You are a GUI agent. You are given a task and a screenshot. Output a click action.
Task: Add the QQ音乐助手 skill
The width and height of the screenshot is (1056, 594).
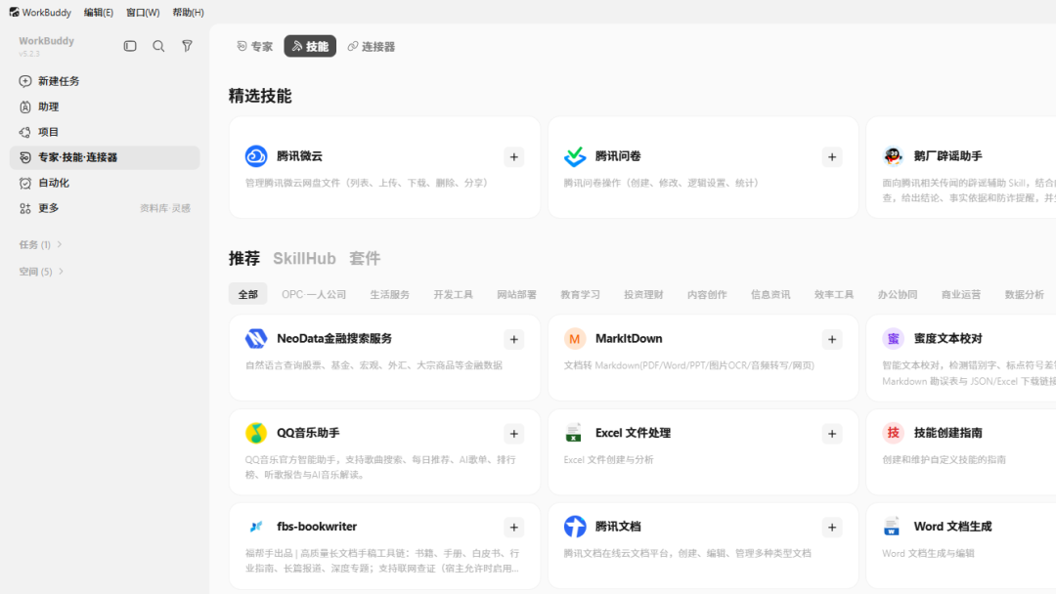pyautogui.click(x=514, y=433)
